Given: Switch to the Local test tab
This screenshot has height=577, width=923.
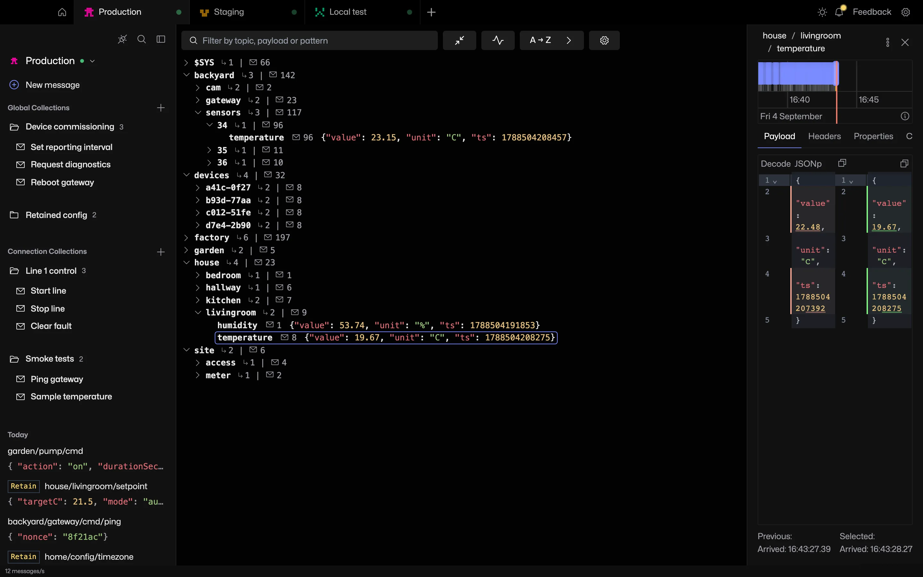Looking at the screenshot, I should tap(362, 12).
